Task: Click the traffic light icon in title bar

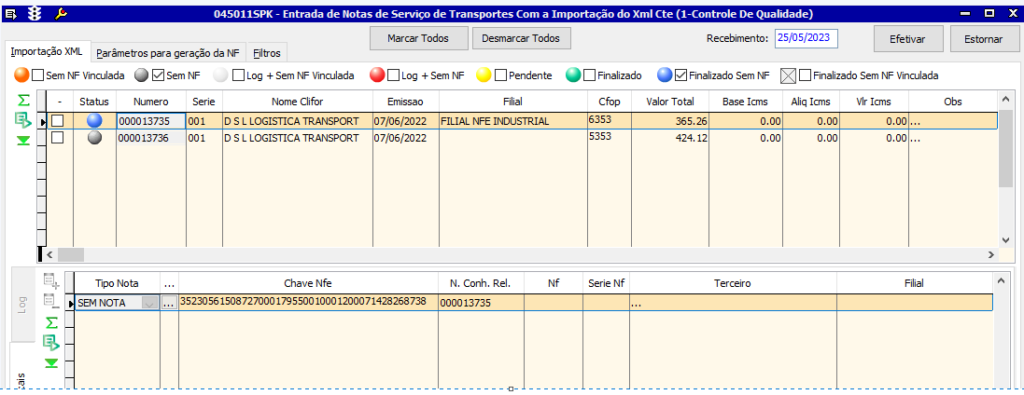Action: tap(35, 14)
